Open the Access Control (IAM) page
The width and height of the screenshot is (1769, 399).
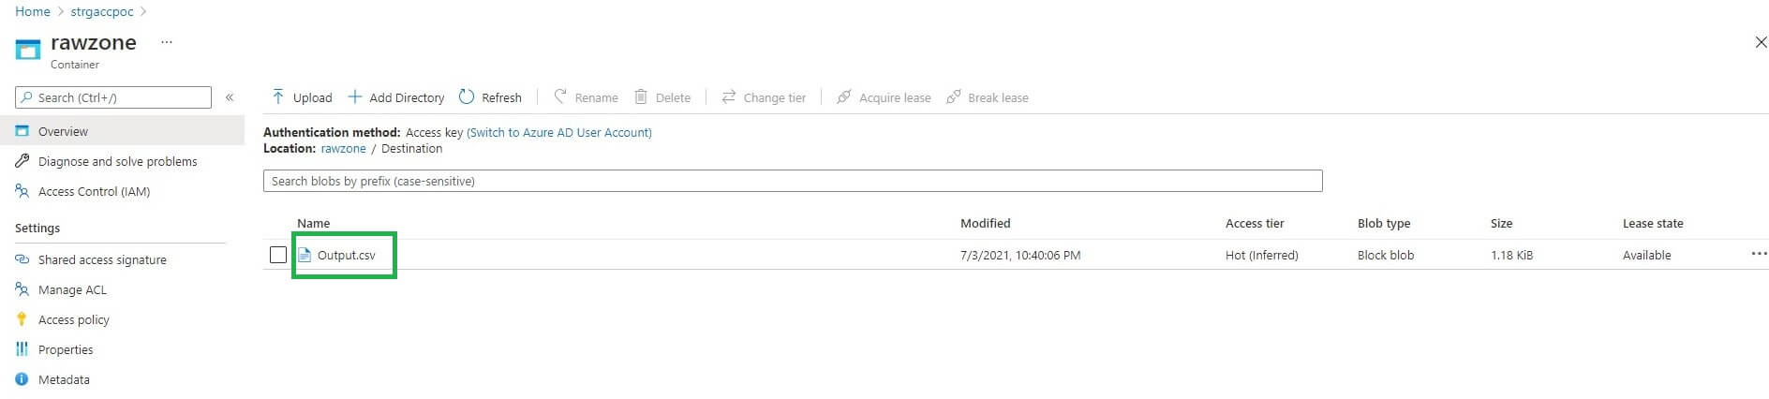tap(94, 192)
